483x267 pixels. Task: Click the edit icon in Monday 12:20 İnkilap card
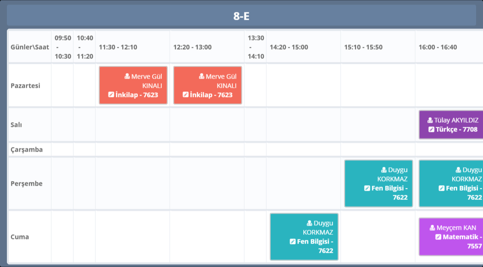(186, 95)
